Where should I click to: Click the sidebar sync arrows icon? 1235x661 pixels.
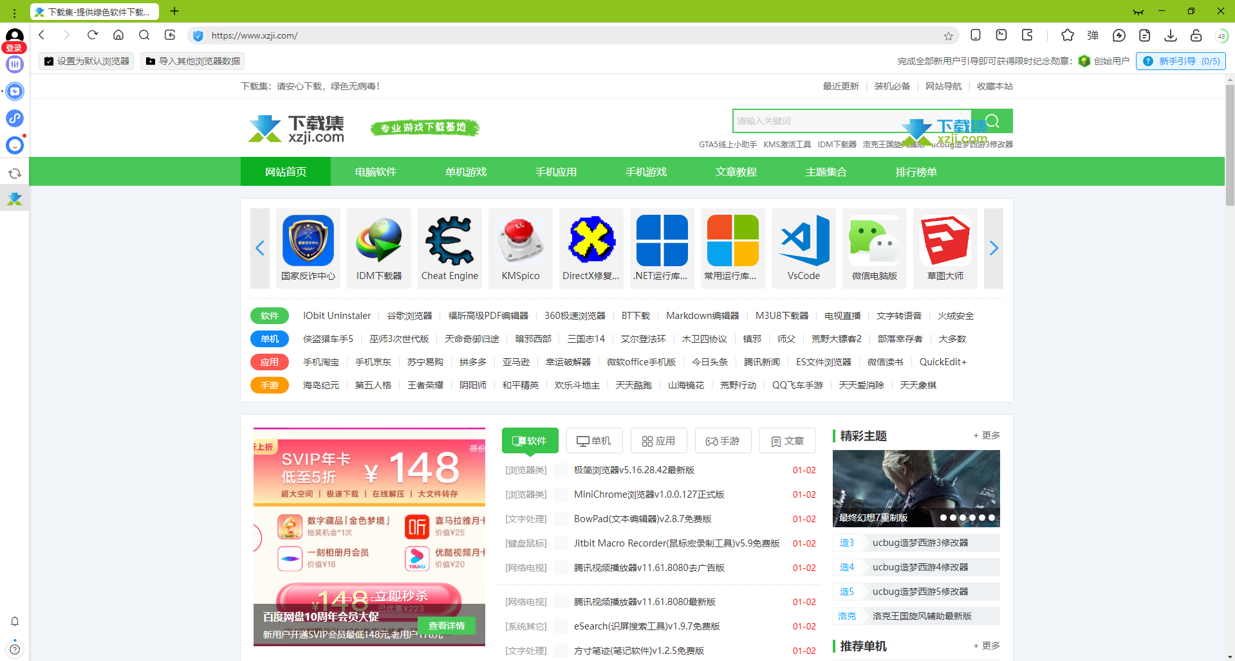[x=15, y=174]
